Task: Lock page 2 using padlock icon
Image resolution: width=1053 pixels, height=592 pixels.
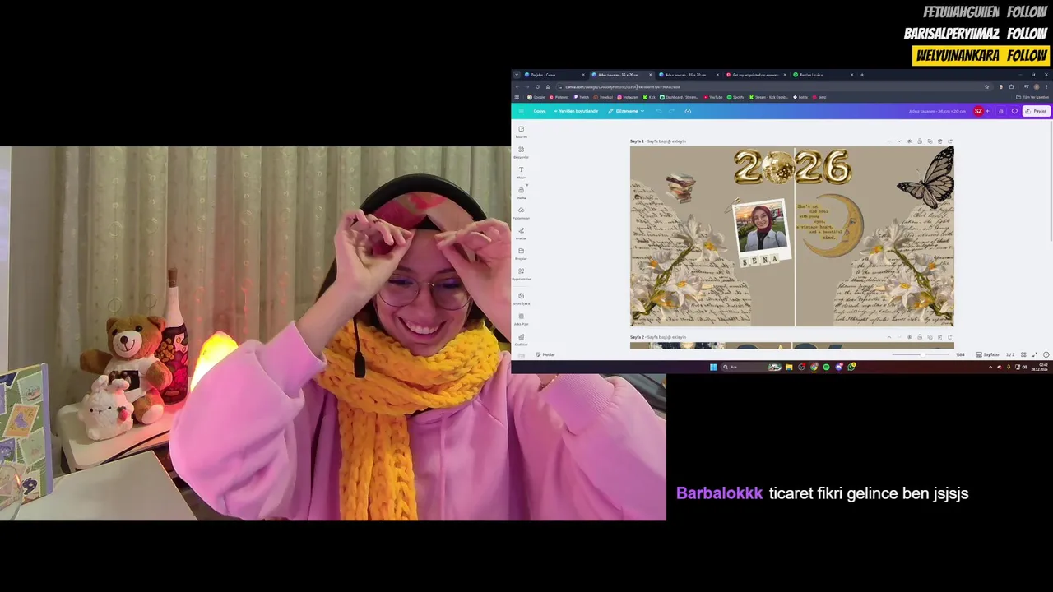Action: click(920, 337)
